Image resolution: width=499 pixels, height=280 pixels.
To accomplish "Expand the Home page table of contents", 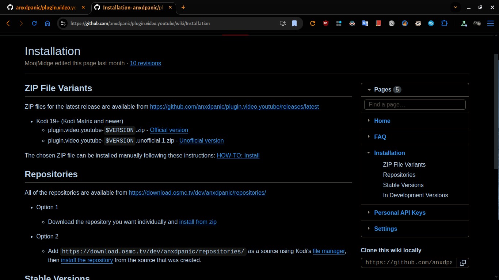I will coord(369,120).
